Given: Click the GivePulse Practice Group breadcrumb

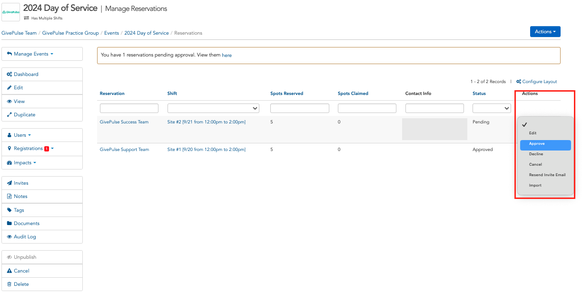Looking at the screenshot, I should 70,33.
